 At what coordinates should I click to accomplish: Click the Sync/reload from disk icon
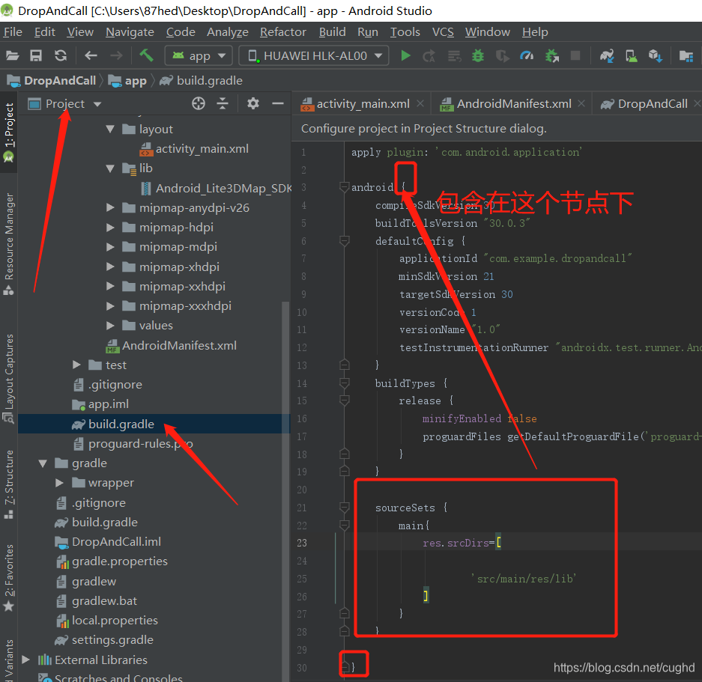61,55
